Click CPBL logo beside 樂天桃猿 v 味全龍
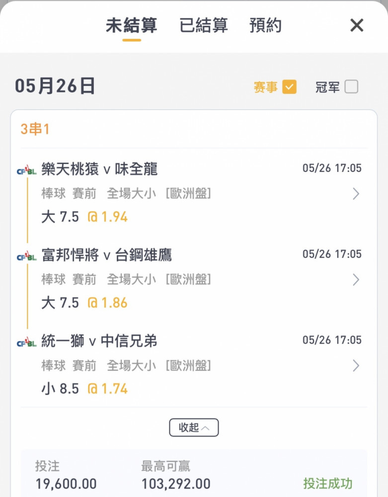 (27, 169)
